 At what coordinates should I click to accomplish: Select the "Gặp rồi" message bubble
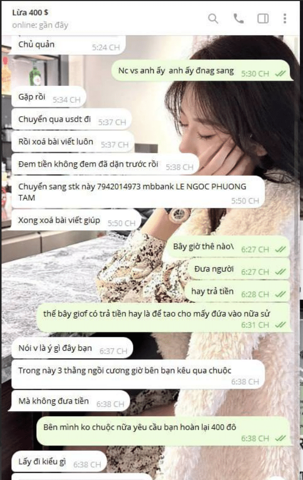(49, 97)
